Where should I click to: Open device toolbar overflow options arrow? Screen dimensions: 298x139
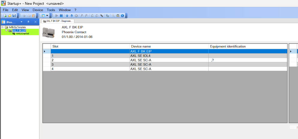point(126,17)
